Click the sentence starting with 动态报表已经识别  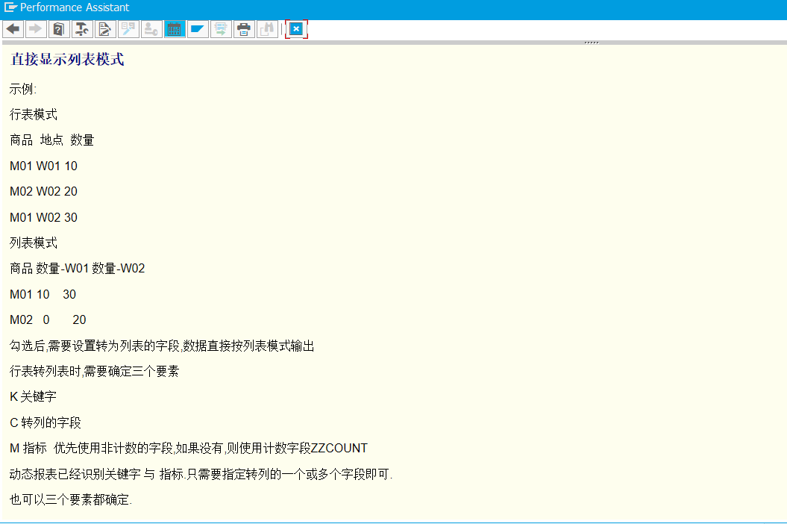(x=201, y=474)
